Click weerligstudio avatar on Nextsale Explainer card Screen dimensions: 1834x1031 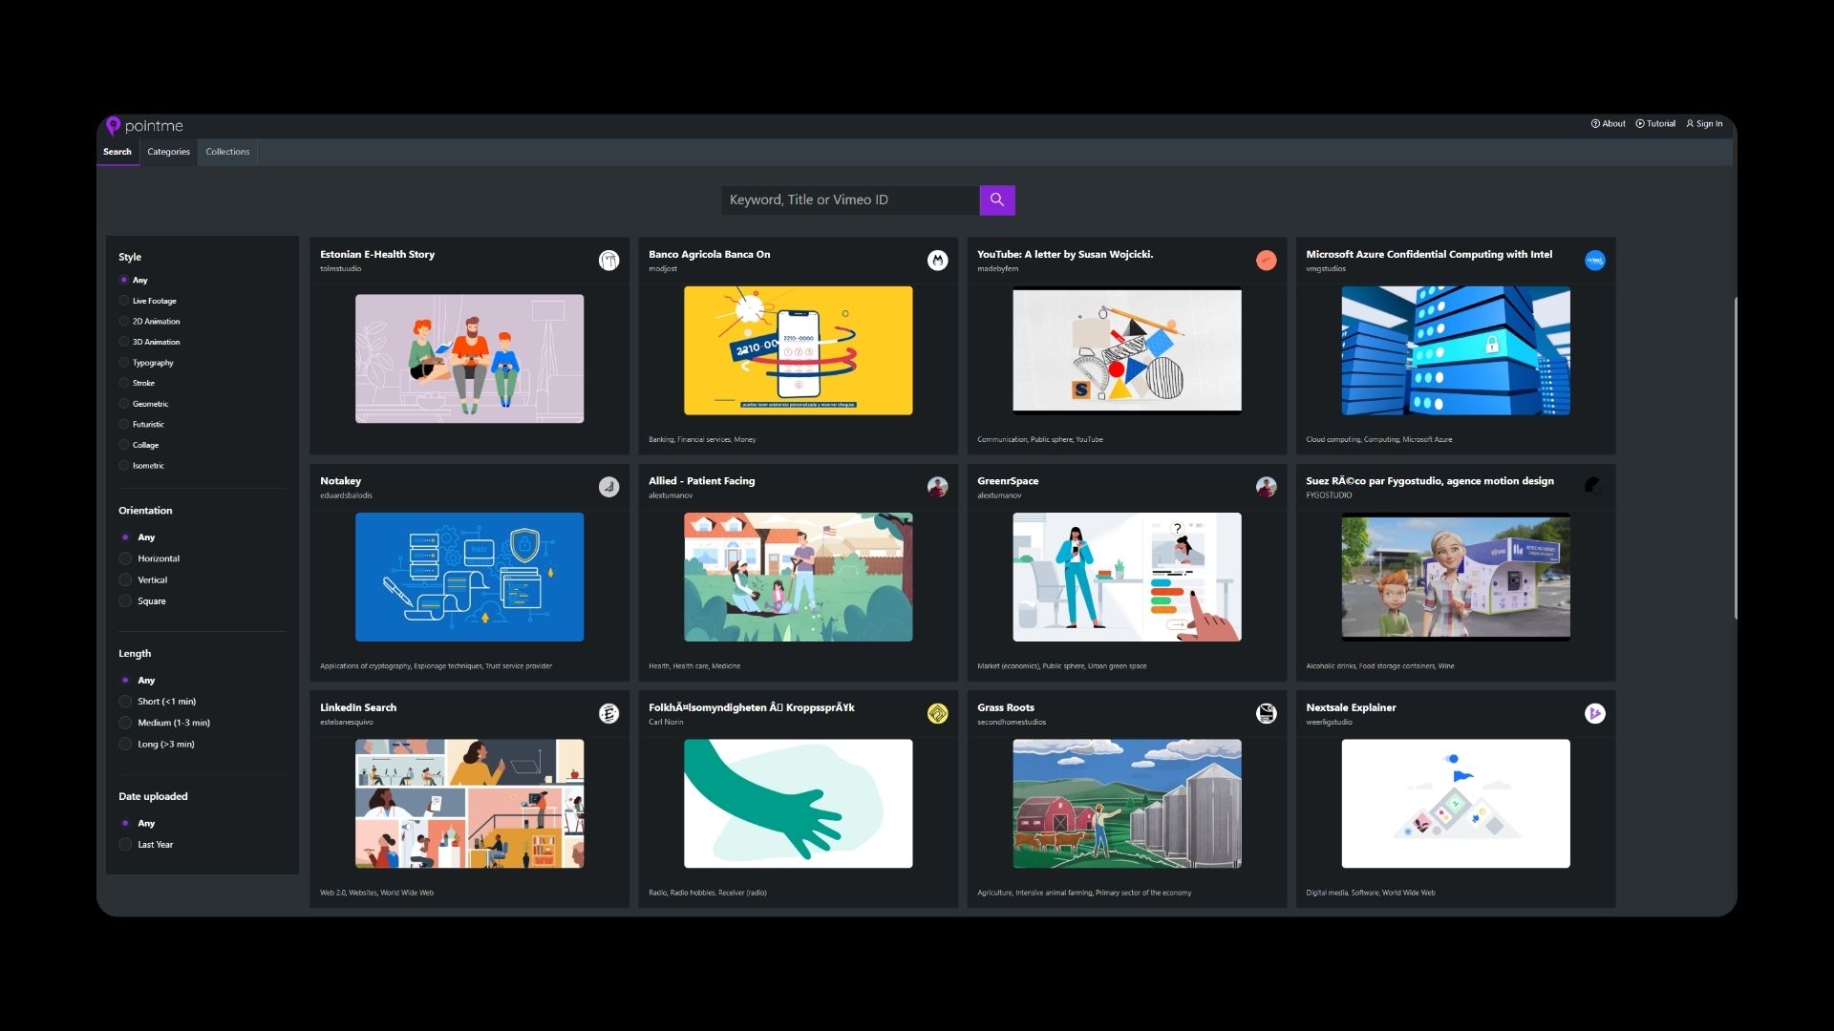pyautogui.click(x=1594, y=713)
